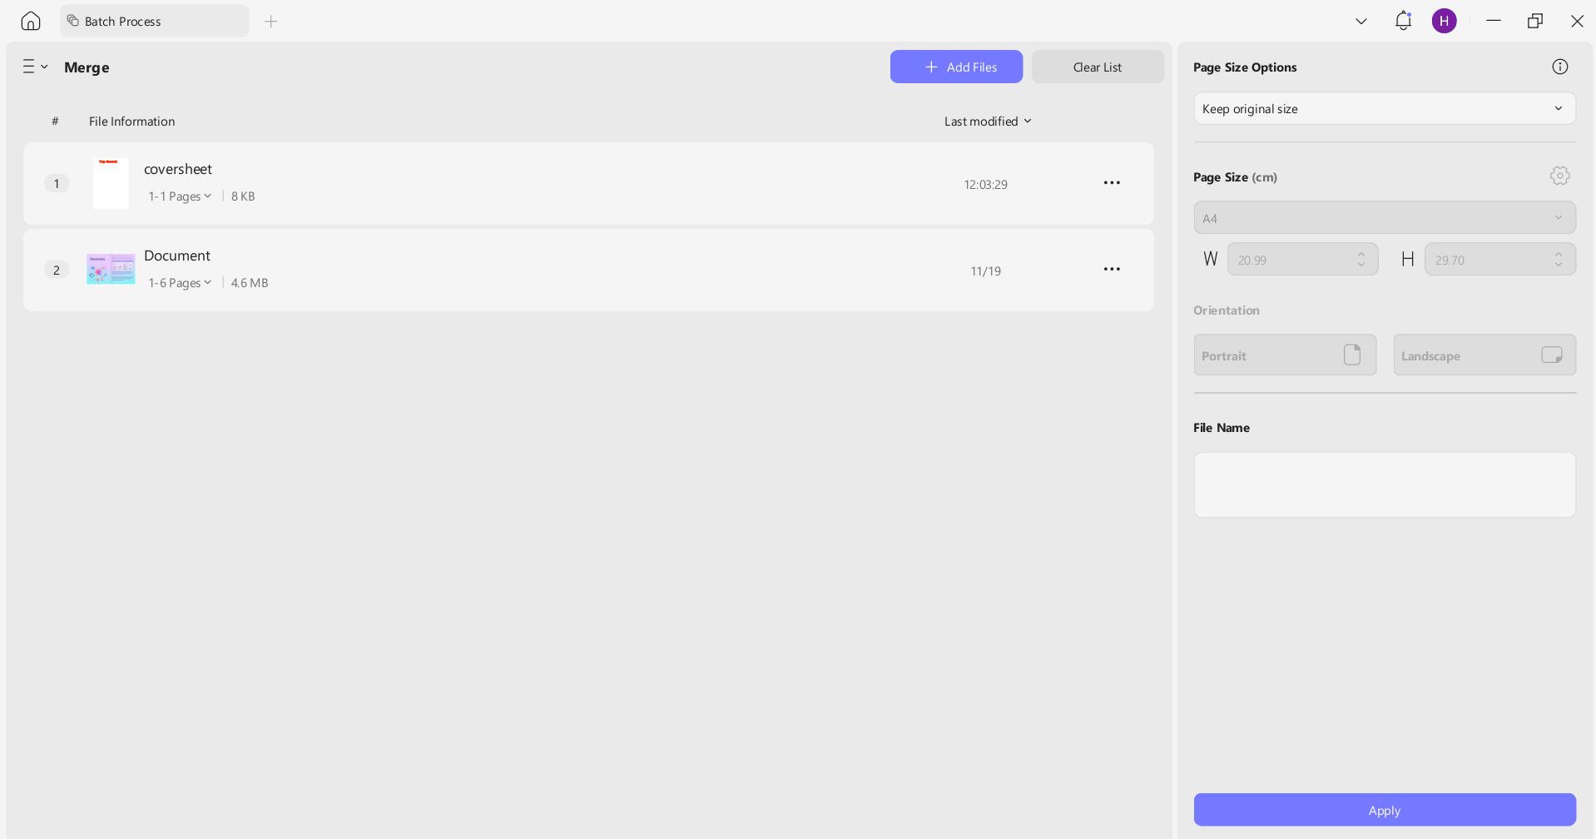The width and height of the screenshot is (1596, 839).
Task: Click the 8 KB file size
Action: pos(243,196)
